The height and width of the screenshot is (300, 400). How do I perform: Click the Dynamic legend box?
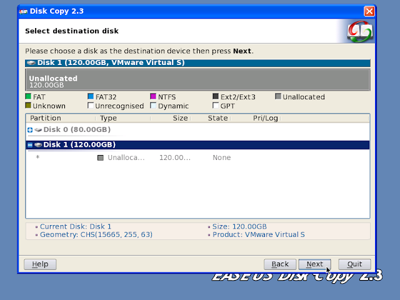click(x=153, y=106)
